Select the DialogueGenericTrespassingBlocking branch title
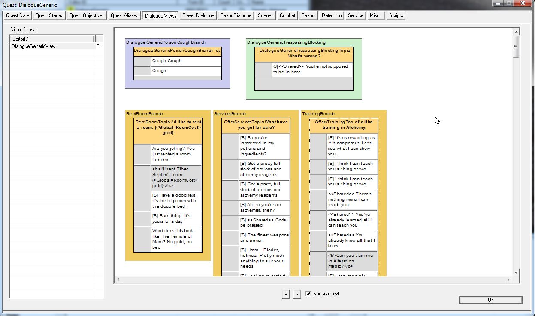The image size is (535, 316). (x=286, y=42)
